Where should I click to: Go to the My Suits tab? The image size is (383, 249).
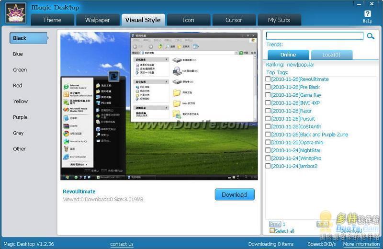point(279,20)
